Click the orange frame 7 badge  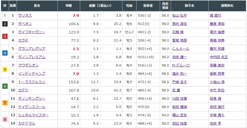[x=5, y=103]
